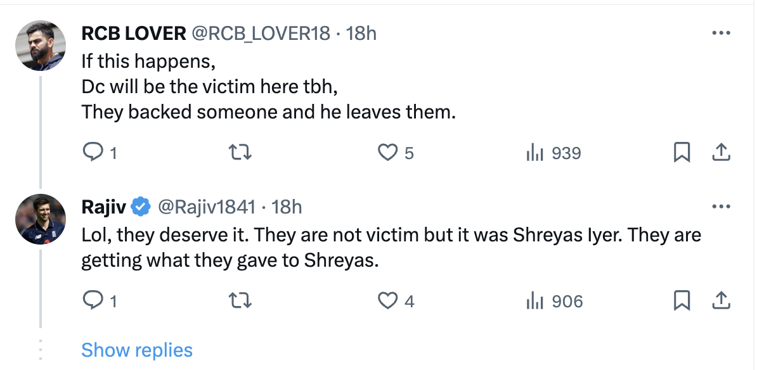Open Rajiv's profile avatar

[x=41, y=219]
